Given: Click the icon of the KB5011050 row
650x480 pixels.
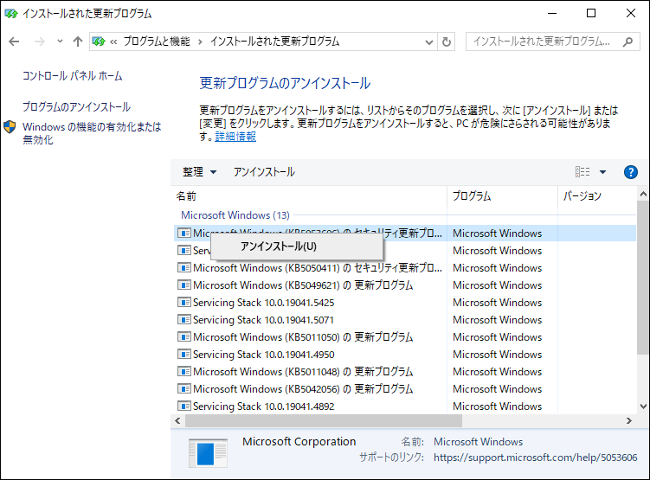Looking at the screenshot, I should [184, 337].
